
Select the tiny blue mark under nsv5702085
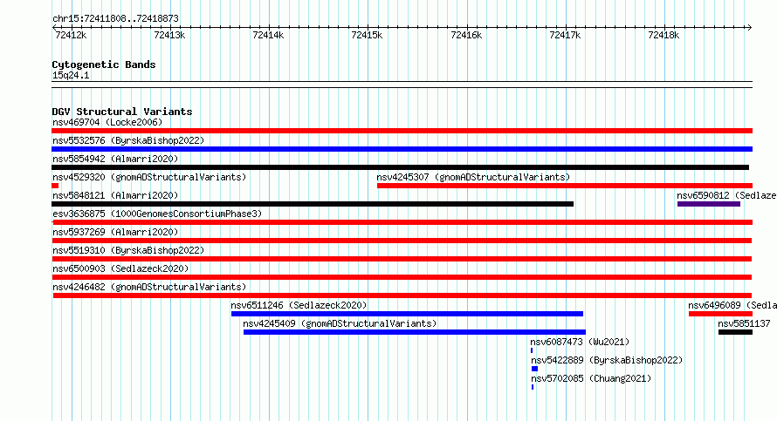(x=533, y=387)
